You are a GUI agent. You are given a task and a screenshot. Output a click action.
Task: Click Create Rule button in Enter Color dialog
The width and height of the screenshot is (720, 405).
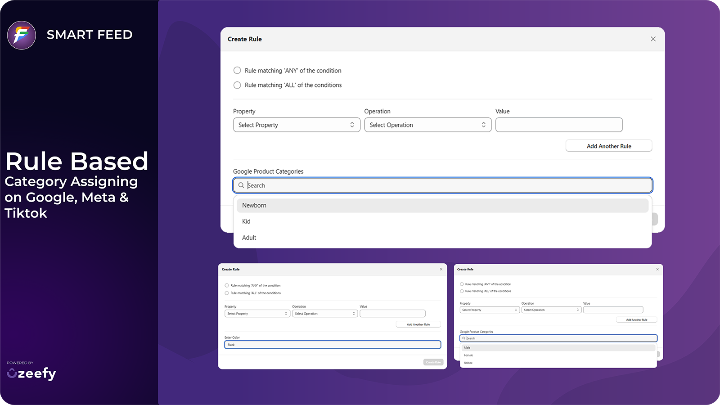click(x=433, y=362)
